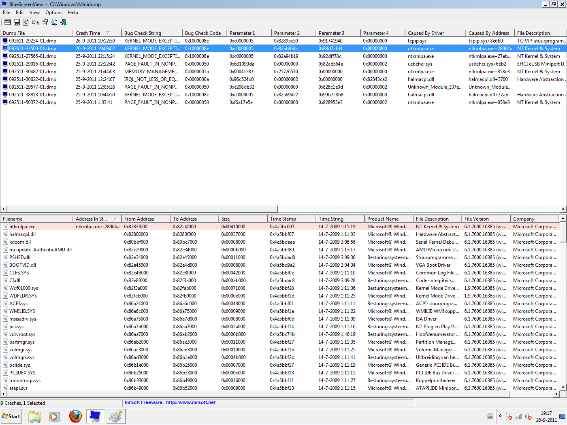Select the 092511-27565-01.dmp crash row
Viewport: 567px width, 425px height.
click(283, 56)
